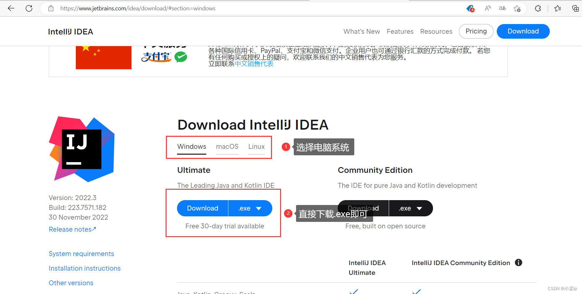Open the Ultimate .exe installer type dropdown
Screen dimensions: 582x294
pos(250,208)
